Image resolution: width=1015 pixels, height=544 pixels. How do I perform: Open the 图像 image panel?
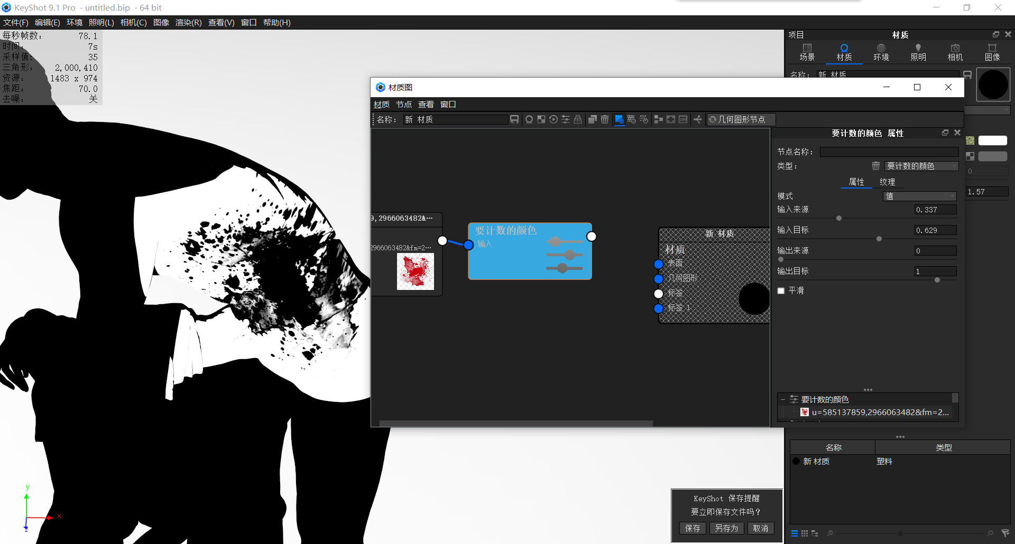point(993,52)
